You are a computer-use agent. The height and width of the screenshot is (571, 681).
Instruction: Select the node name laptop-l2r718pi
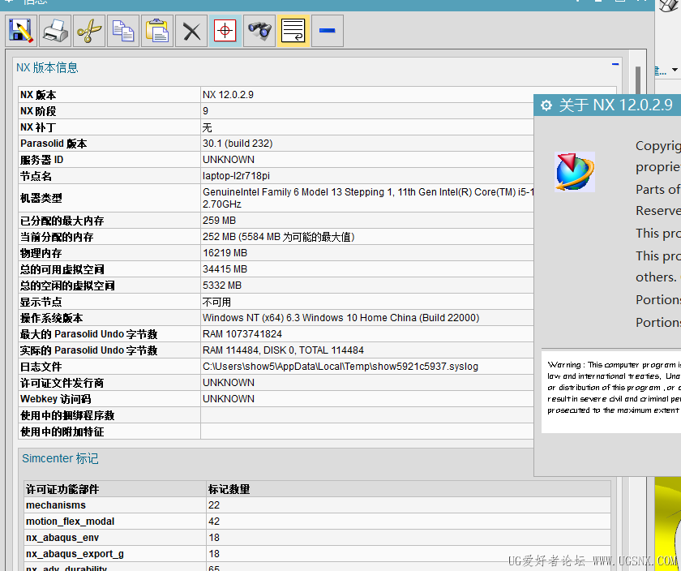point(236,176)
